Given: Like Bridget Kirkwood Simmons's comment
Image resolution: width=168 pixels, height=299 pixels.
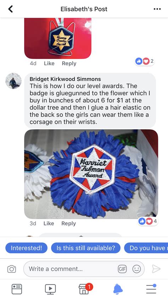Looking at the screenshot, I should 49,223.
